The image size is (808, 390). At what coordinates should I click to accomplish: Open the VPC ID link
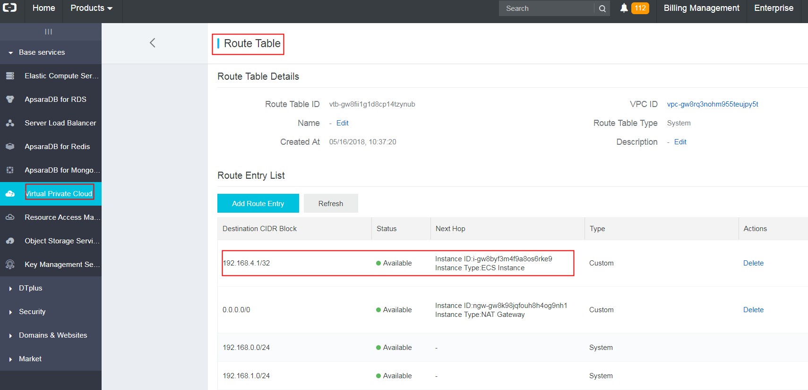pyautogui.click(x=712, y=104)
